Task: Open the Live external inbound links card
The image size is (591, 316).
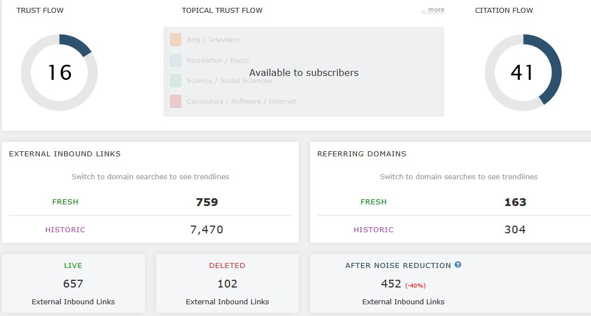Action: pos(73,283)
